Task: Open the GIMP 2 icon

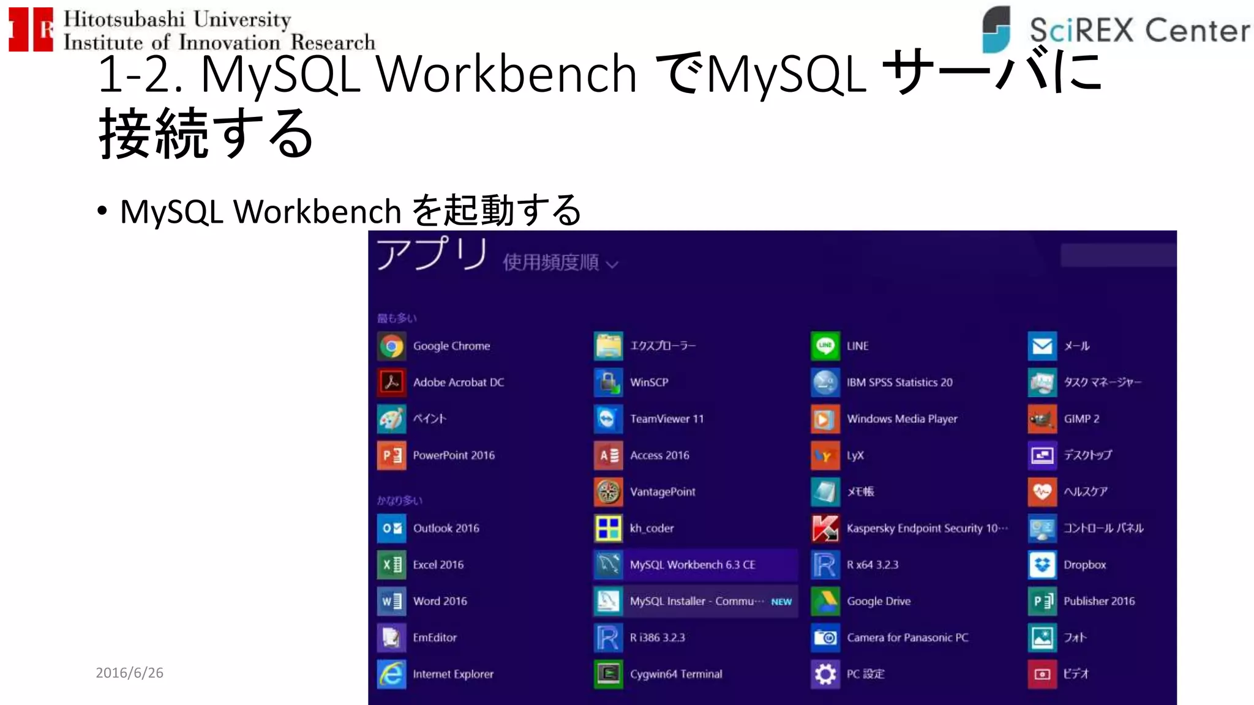Action: coord(1042,419)
